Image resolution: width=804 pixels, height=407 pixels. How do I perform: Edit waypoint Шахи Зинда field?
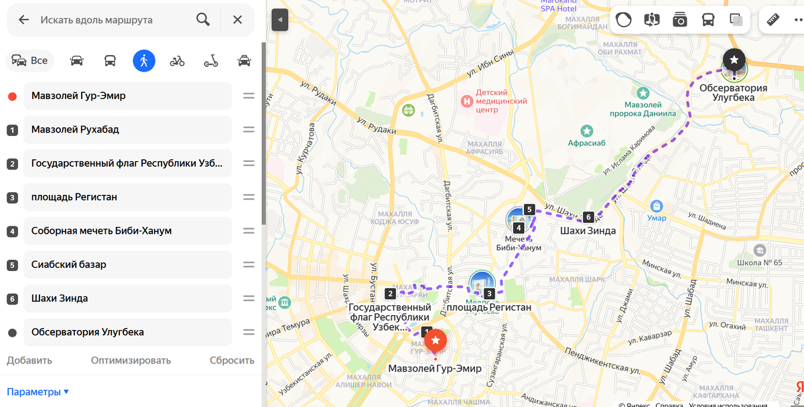[x=127, y=298]
